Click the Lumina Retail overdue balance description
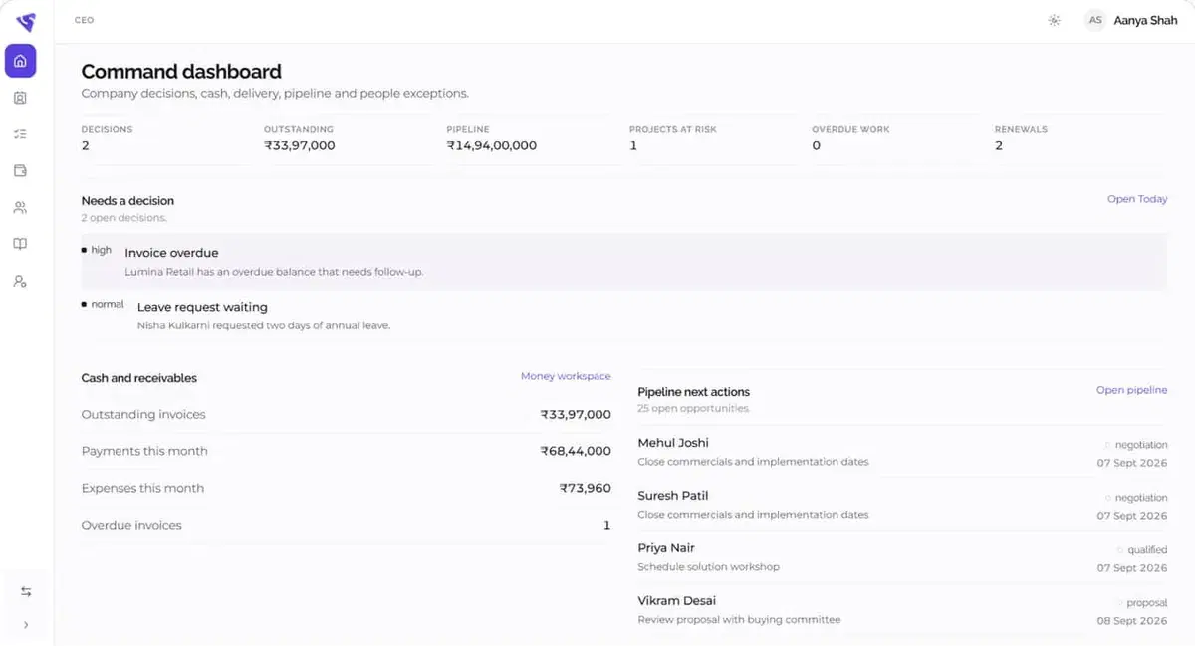This screenshot has height=646, width=1195. pyautogui.click(x=274, y=272)
